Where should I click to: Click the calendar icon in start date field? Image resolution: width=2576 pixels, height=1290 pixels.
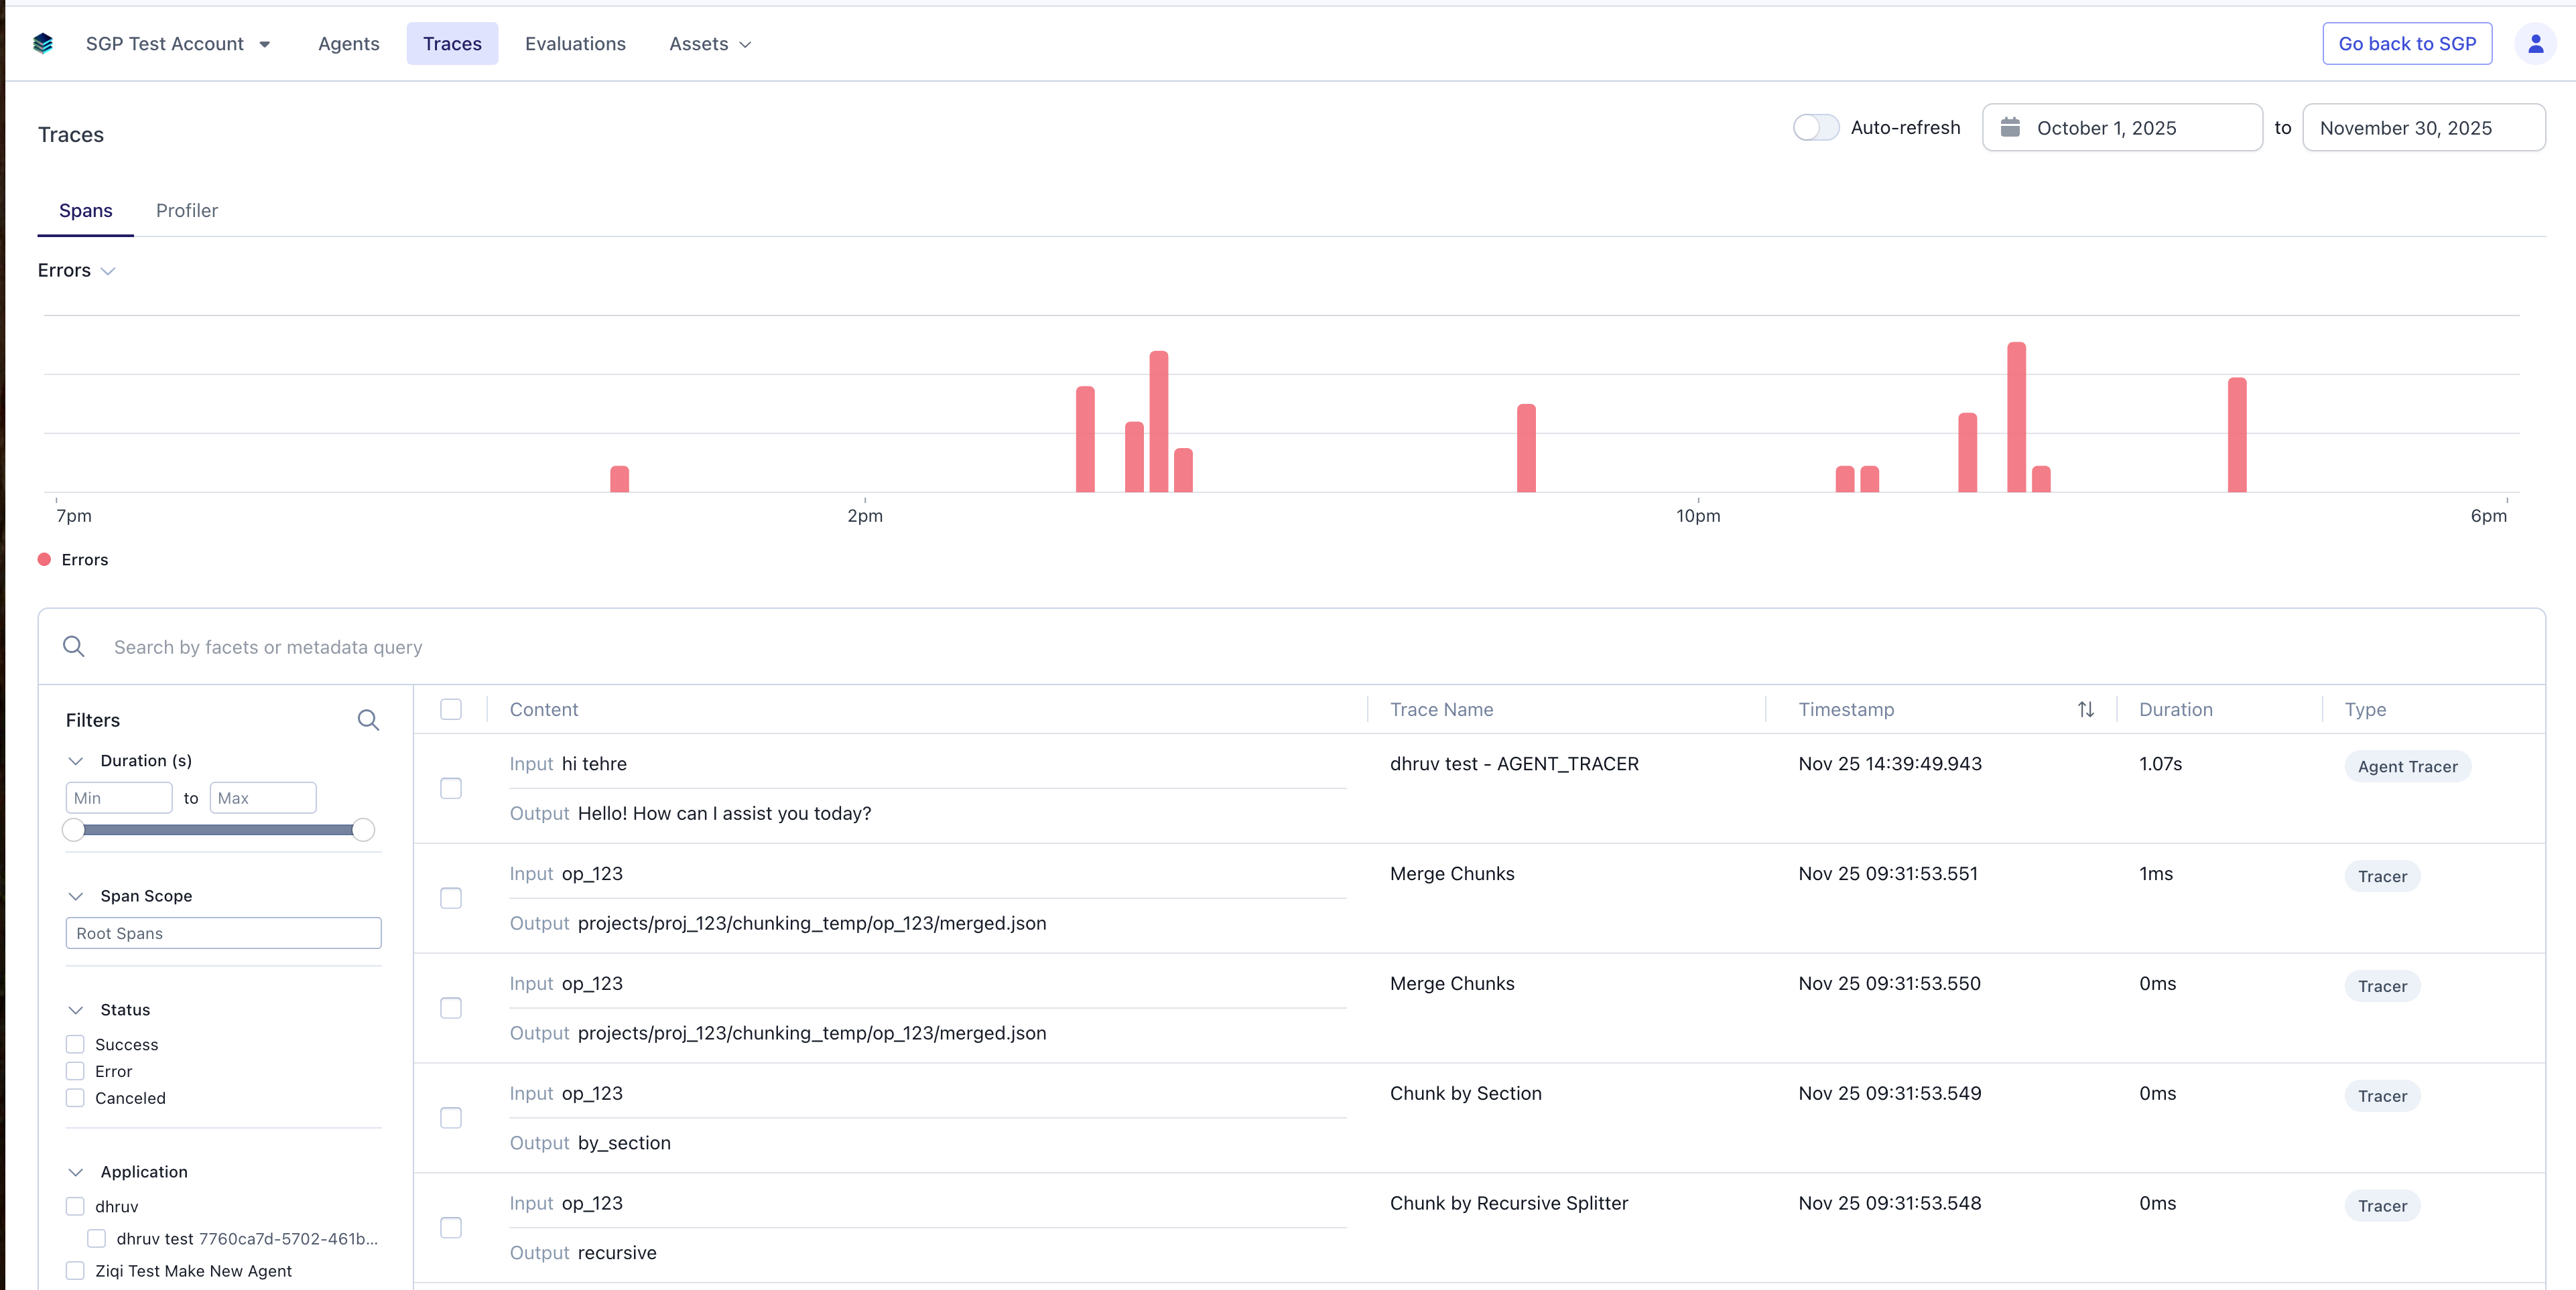pyautogui.click(x=2010, y=127)
